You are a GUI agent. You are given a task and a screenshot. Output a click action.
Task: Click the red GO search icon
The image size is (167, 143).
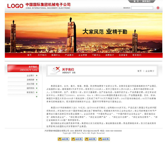pyautogui.click(x=158, y=8)
